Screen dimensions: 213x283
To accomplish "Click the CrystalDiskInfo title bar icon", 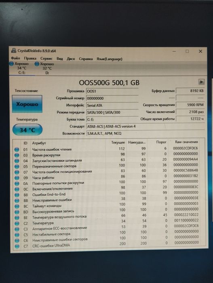I will pyautogui.click(x=13, y=51).
